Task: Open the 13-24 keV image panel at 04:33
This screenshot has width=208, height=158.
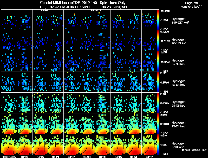Action: click(87, 123)
